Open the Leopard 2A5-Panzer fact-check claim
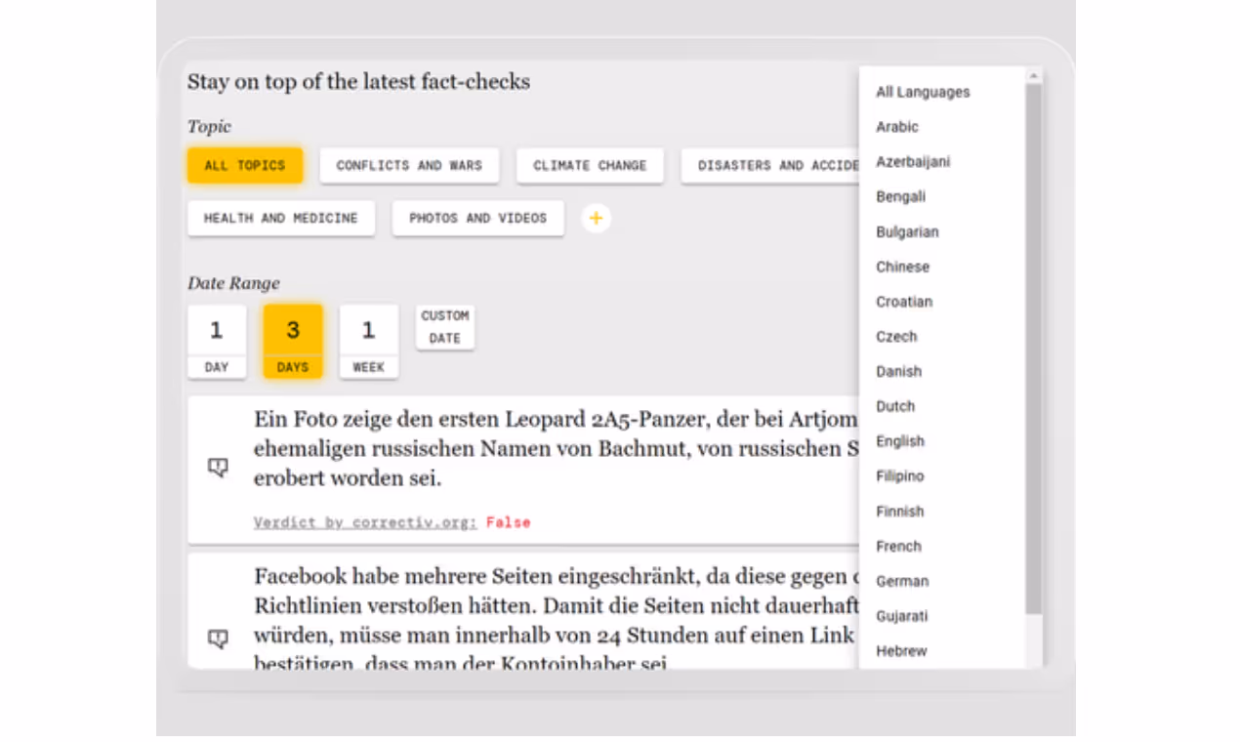 coord(556,449)
